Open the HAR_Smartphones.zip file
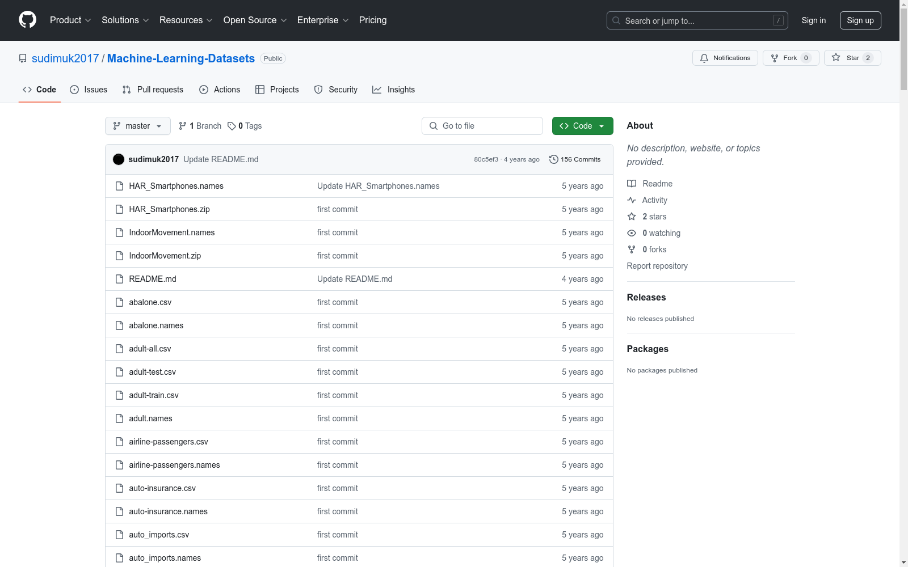The height and width of the screenshot is (567, 908). tap(169, 209)
